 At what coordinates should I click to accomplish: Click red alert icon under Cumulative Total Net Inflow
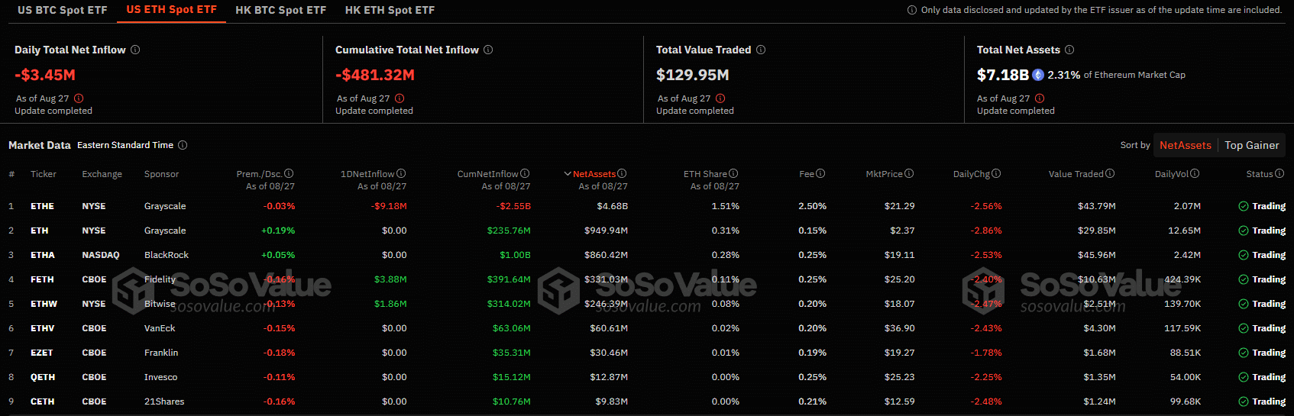400,98
